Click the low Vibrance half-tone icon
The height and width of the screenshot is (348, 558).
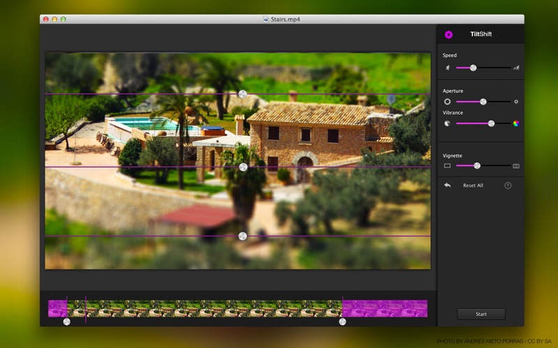pos(447,123)
